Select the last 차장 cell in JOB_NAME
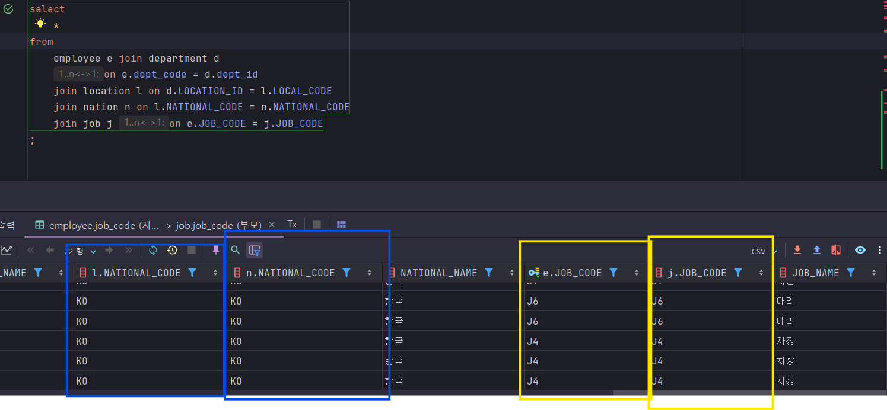 (830, 380)
